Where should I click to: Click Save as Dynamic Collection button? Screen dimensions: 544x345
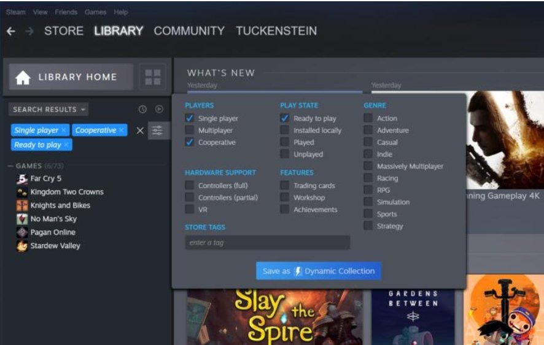[x=319, y=271]
